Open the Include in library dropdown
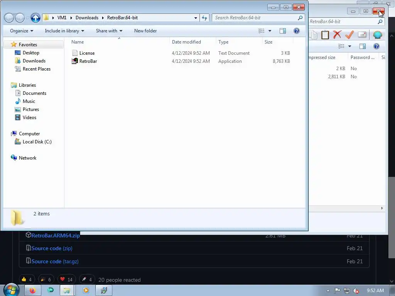The height and width of the screenshot is (296, 395). tap(64, 31)
